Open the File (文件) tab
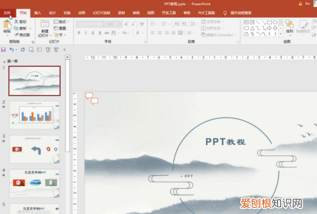The height and width of the screenshot is (214, 317). point(7,13)
